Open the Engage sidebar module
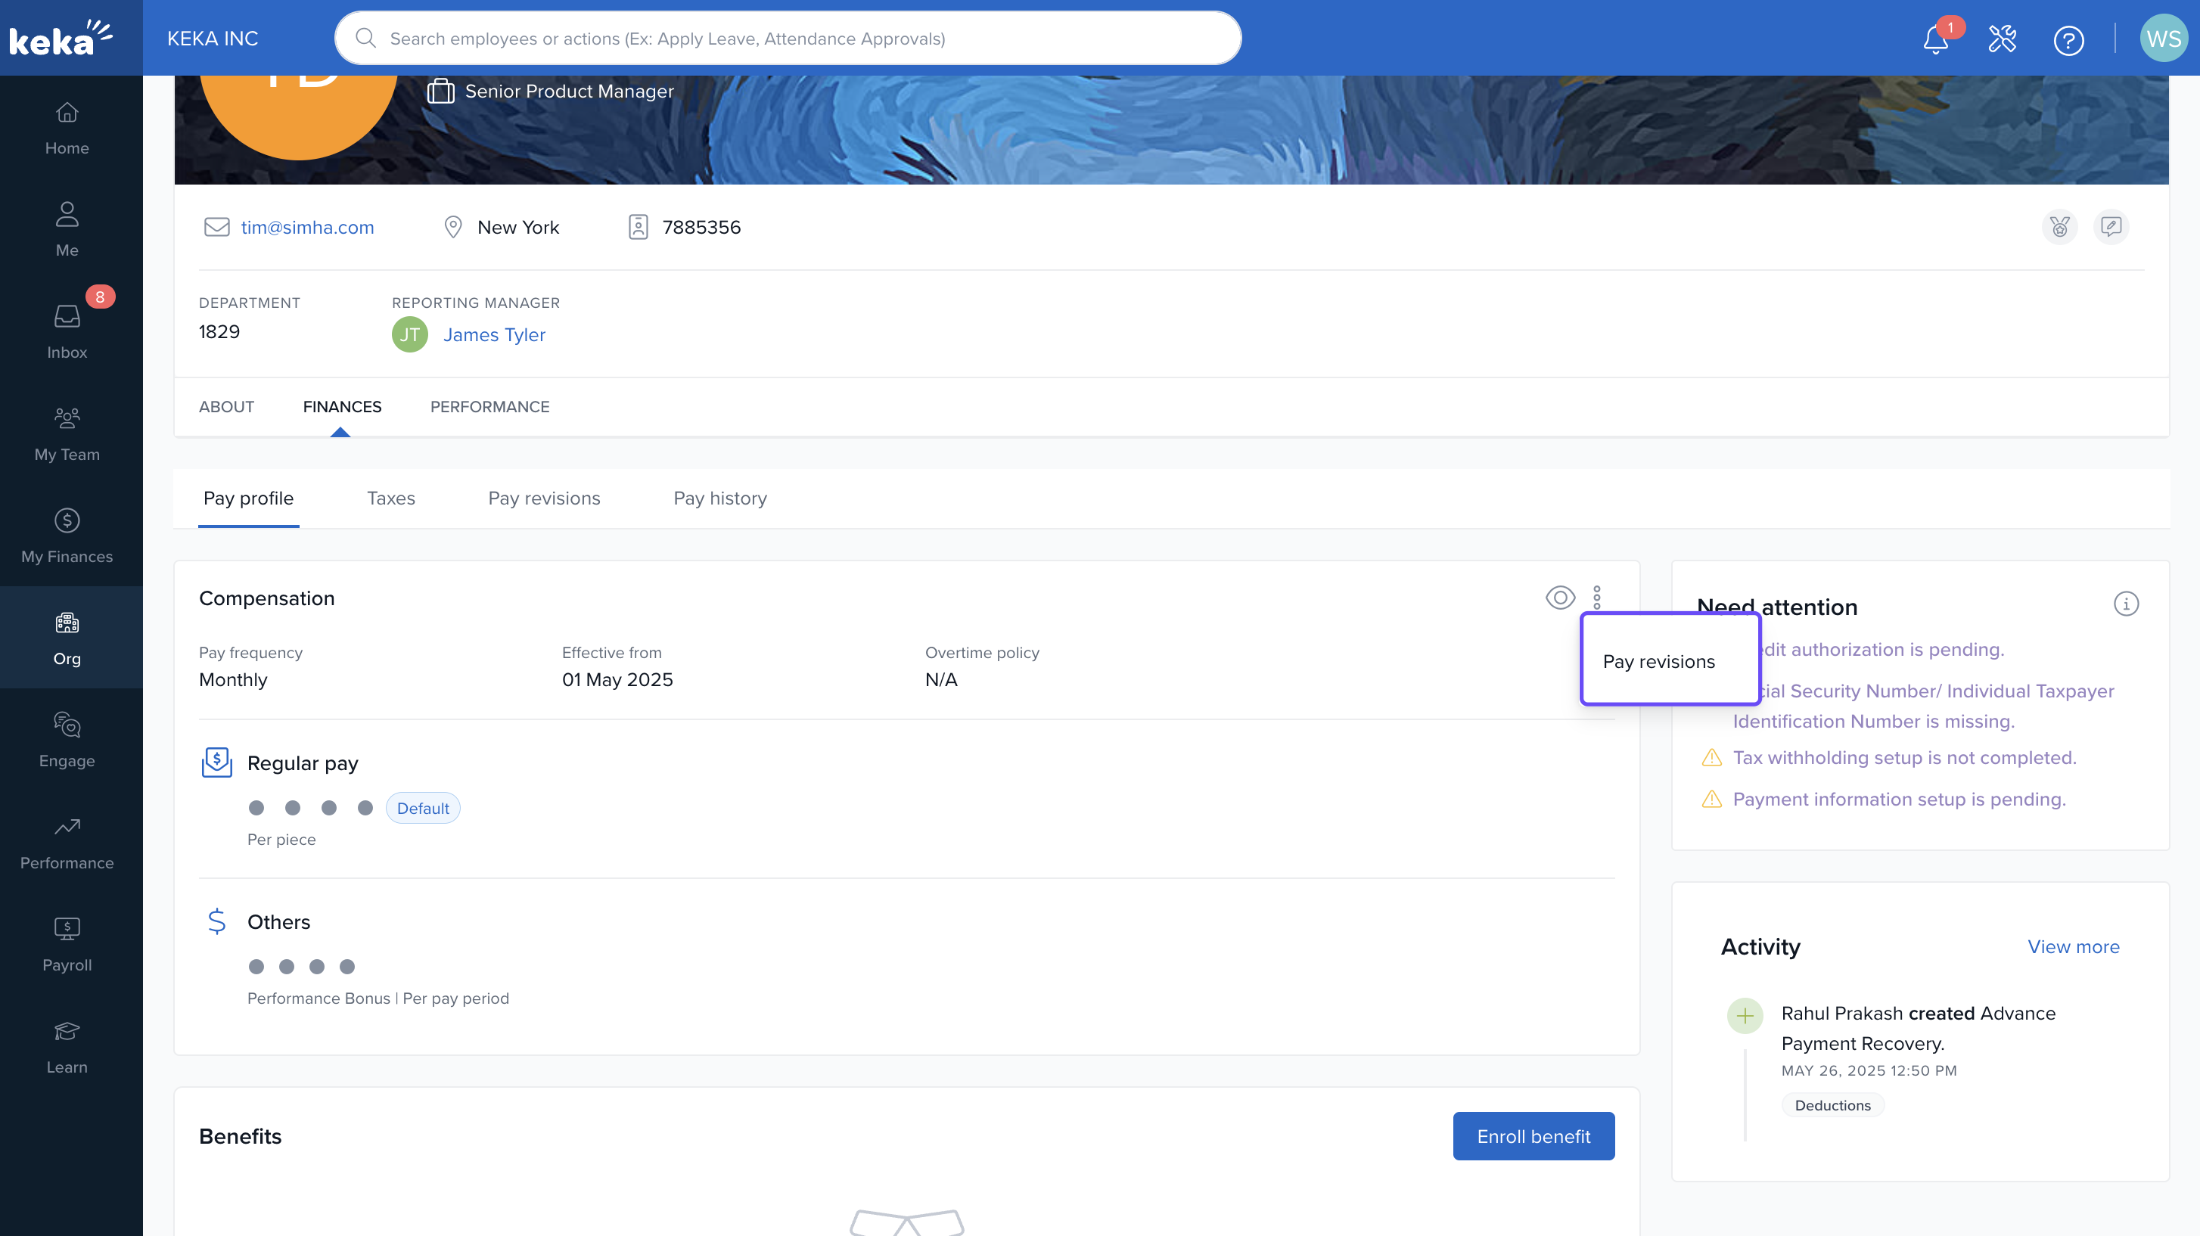 click(x=67, y=739)
